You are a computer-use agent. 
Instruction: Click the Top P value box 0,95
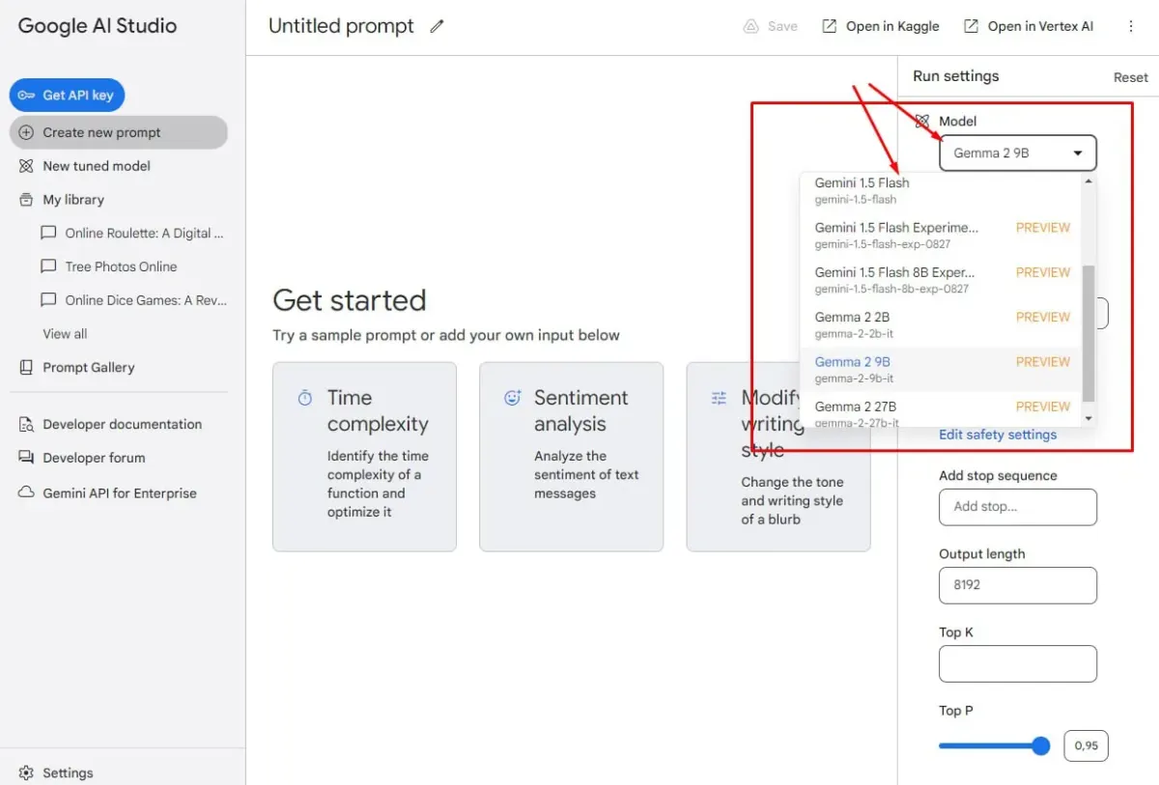1087,746
